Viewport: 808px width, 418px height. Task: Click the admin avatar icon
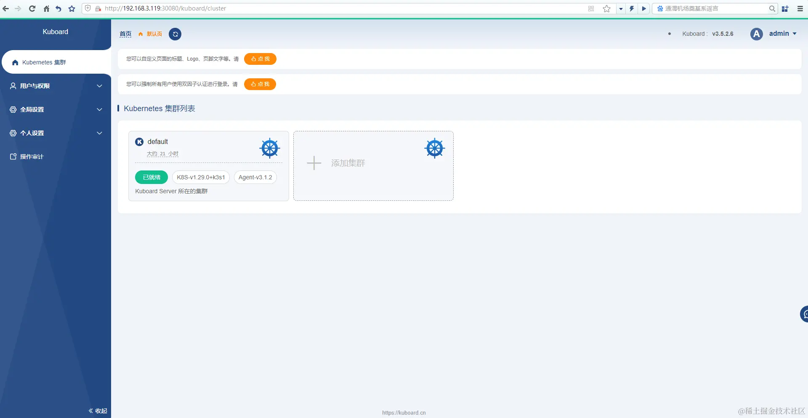[757, 34]
